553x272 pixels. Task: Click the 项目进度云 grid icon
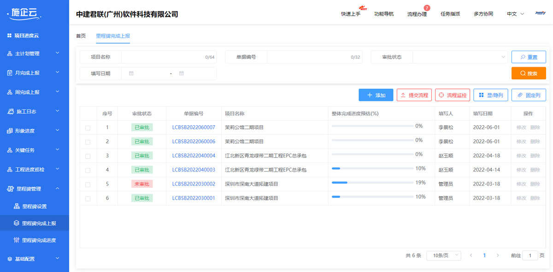[9, 35]
